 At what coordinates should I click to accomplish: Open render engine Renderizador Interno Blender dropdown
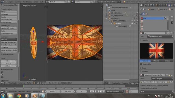[x=109, y=2]
